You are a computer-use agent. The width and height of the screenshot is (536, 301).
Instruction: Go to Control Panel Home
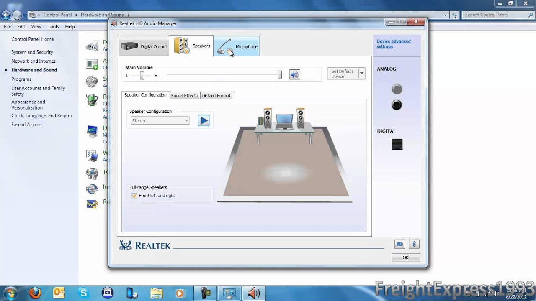click(x=33, y=39)
